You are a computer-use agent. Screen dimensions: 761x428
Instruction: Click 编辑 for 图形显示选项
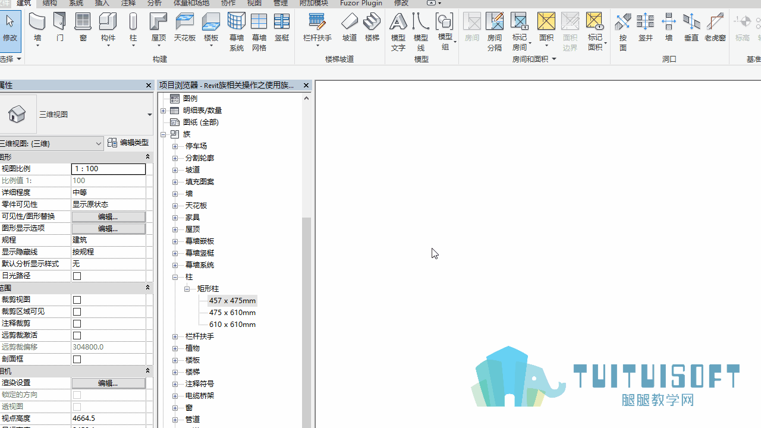(108, 228)
